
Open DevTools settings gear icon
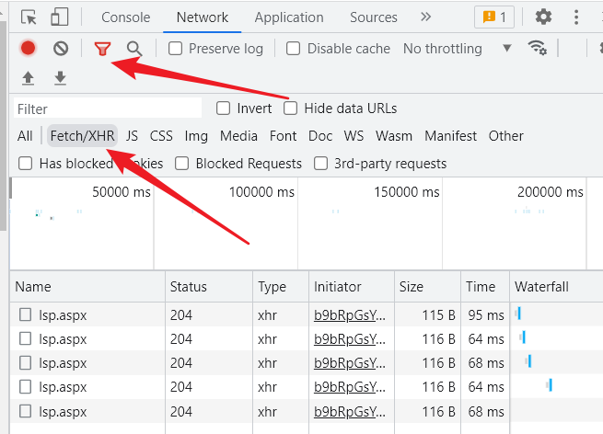coord(543,17)
